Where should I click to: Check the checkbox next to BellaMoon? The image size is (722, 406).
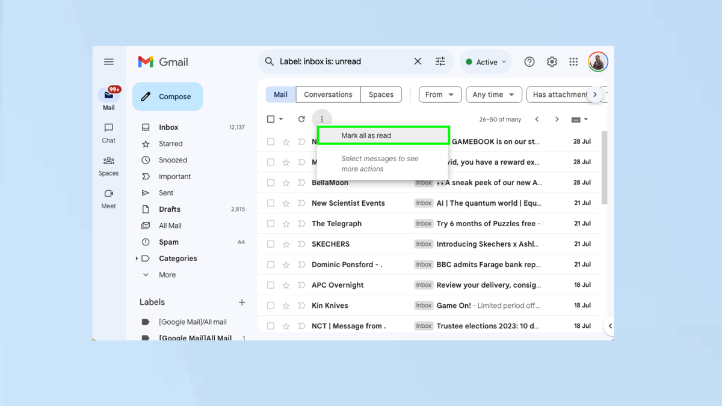pos(270,182)
